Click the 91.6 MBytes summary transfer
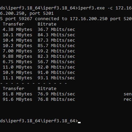This screenshot has width=132, height=132. (x=17, y=99)
